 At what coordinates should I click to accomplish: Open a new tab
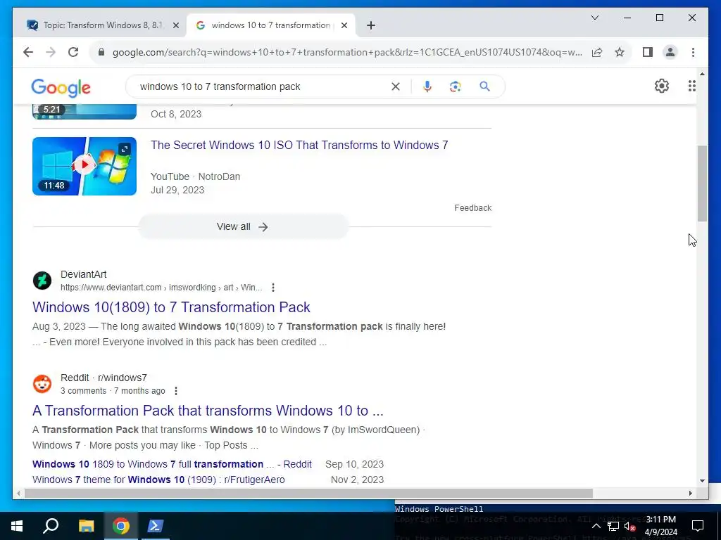click(x=371, y=25)
